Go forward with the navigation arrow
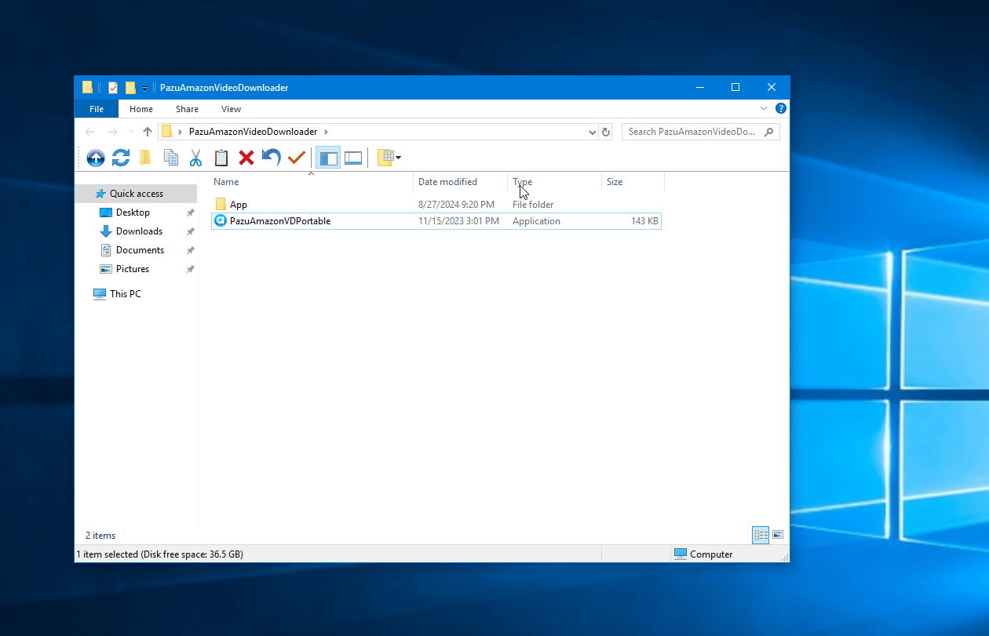989x636 pixels. tap(113, 132)
